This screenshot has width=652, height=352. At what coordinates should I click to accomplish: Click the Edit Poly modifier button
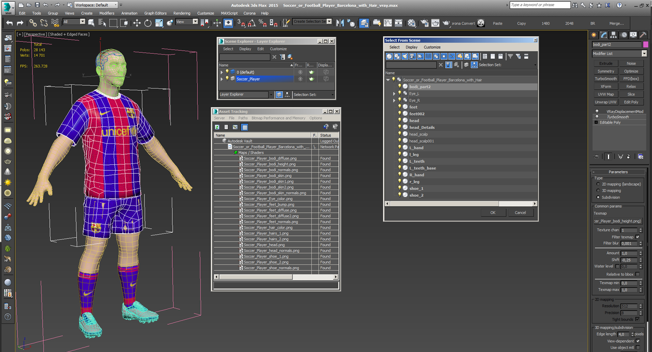pyautogui.click(x=631, y=102)
